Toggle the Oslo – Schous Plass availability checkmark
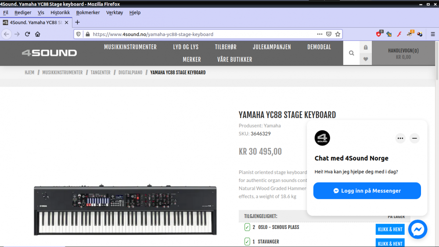The image size is (439, 247). pos(247,227)
